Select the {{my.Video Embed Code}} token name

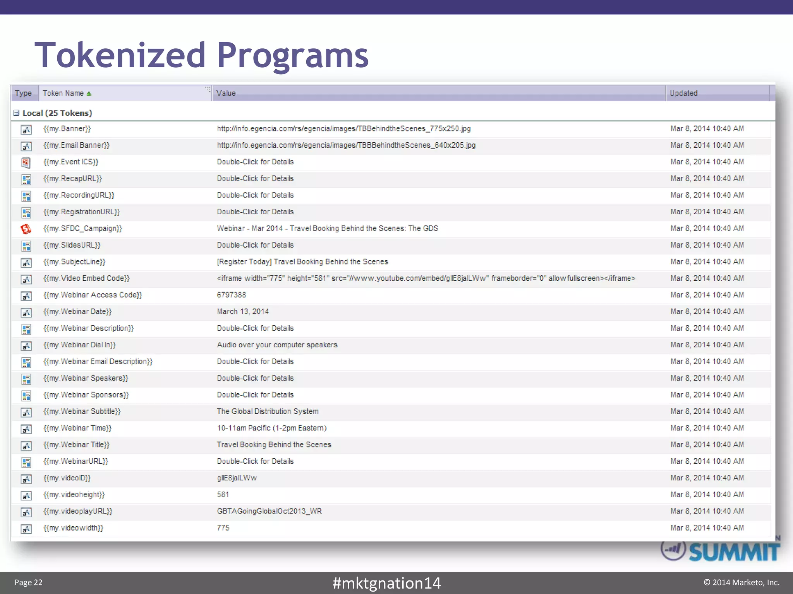[x=86, y=278]
